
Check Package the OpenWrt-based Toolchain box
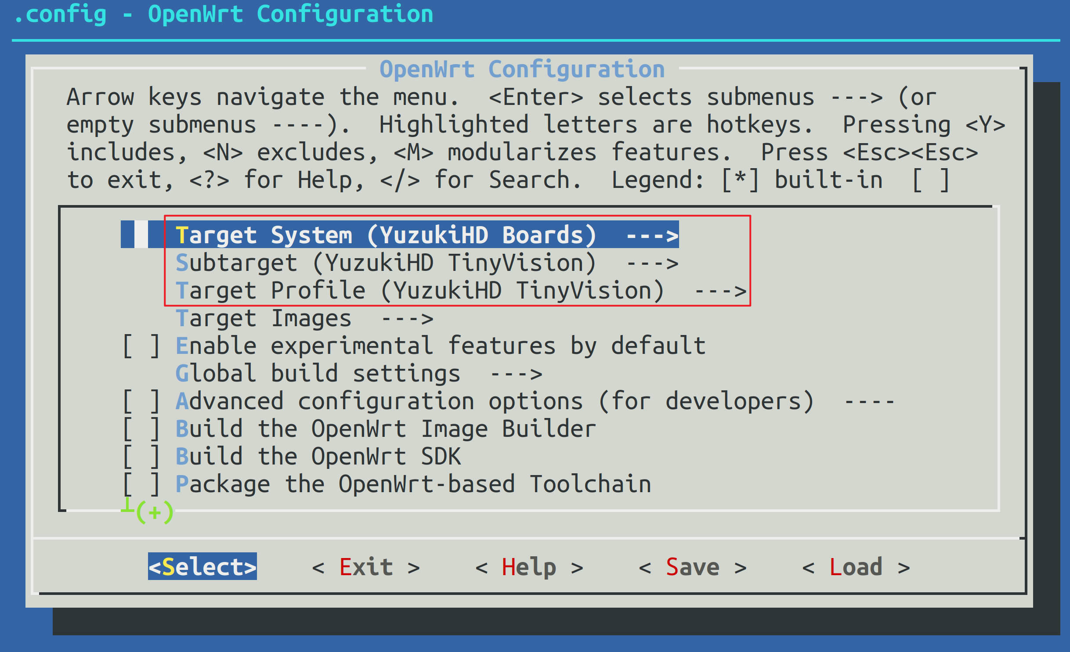[x=141, y=484]
